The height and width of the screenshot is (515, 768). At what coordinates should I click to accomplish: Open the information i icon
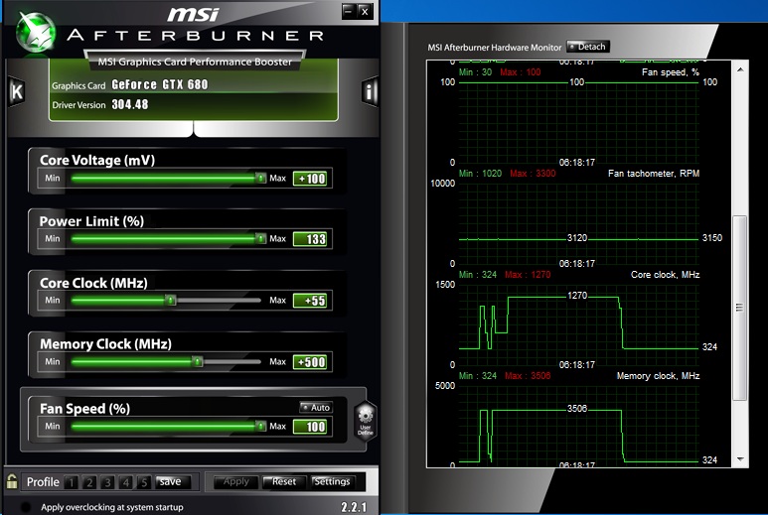point(370,92)
